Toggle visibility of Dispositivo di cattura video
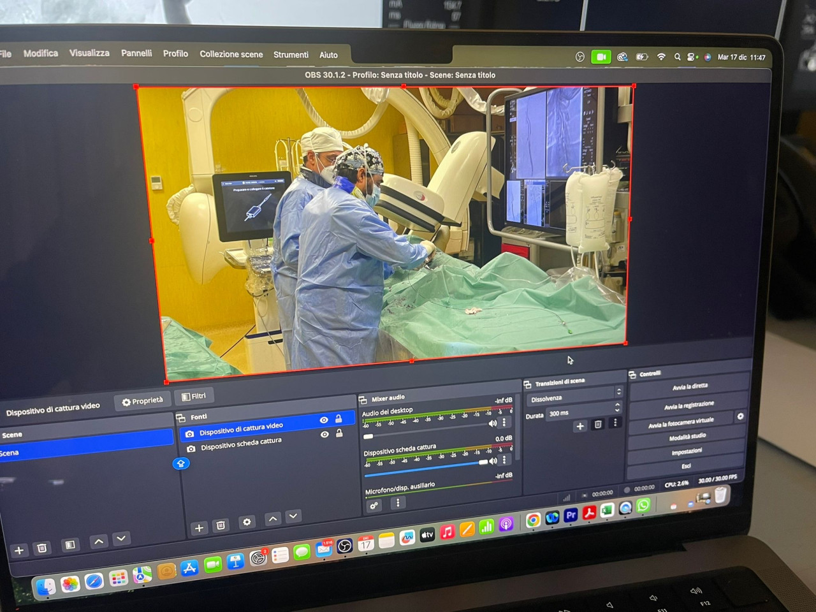 (324, 420)
